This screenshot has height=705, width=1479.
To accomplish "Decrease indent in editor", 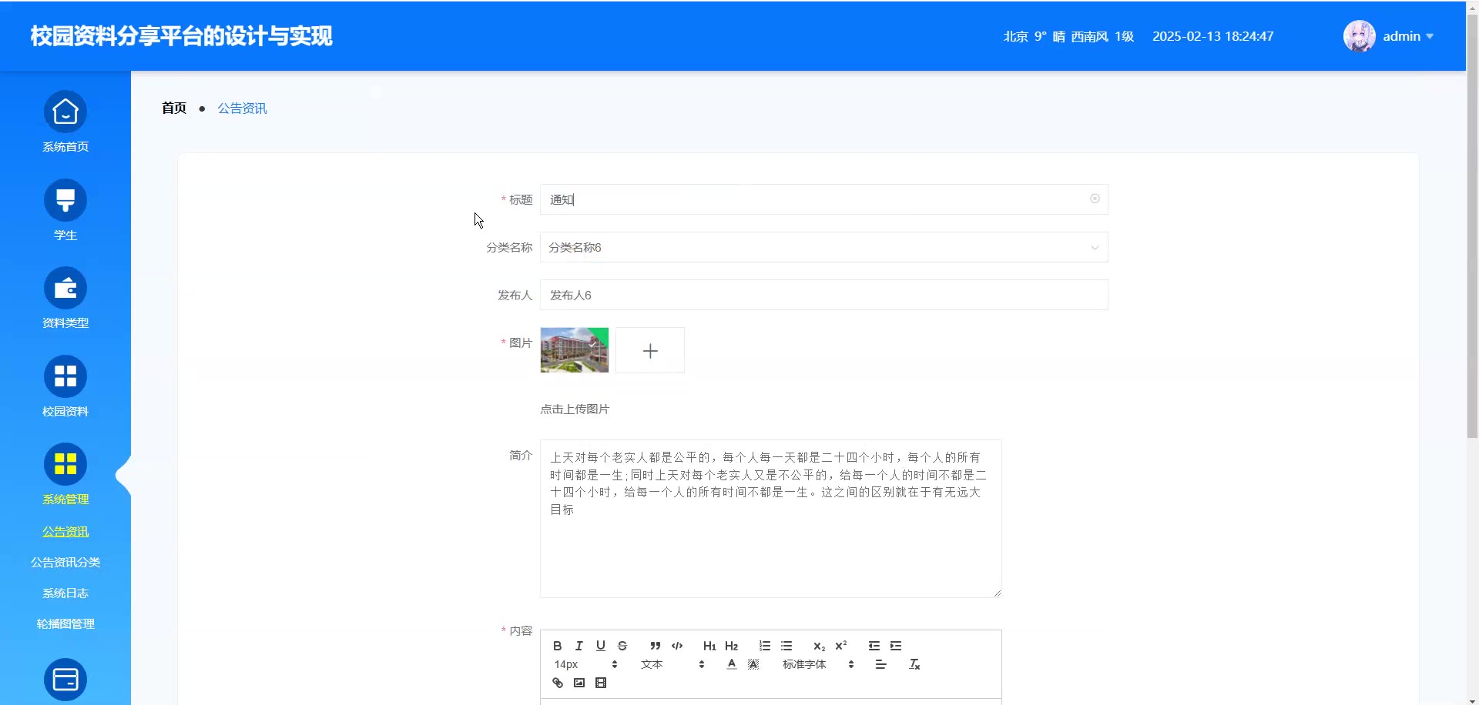I will point(874,646).
